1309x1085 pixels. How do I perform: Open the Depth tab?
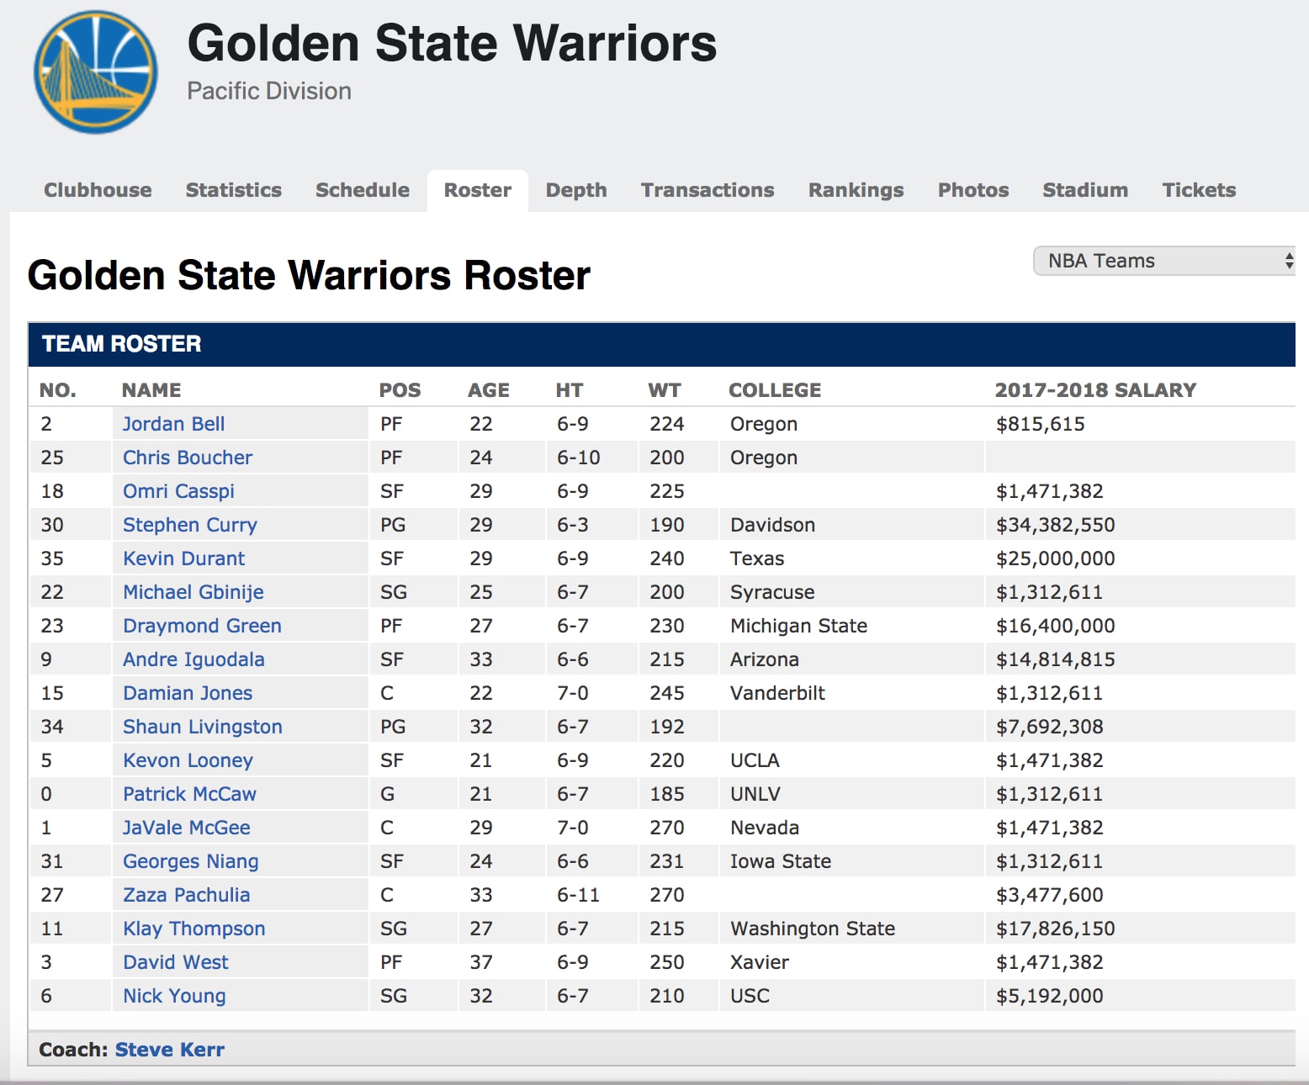[x=576, y=190]
